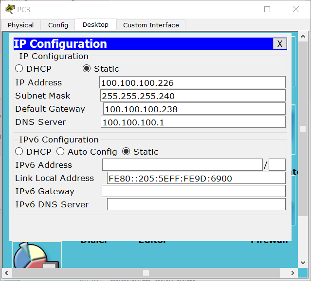Screen dimensions: 311x281
Task: Click the PC3 window title icon
Action: pyautogui.click(x=10, y=9)
